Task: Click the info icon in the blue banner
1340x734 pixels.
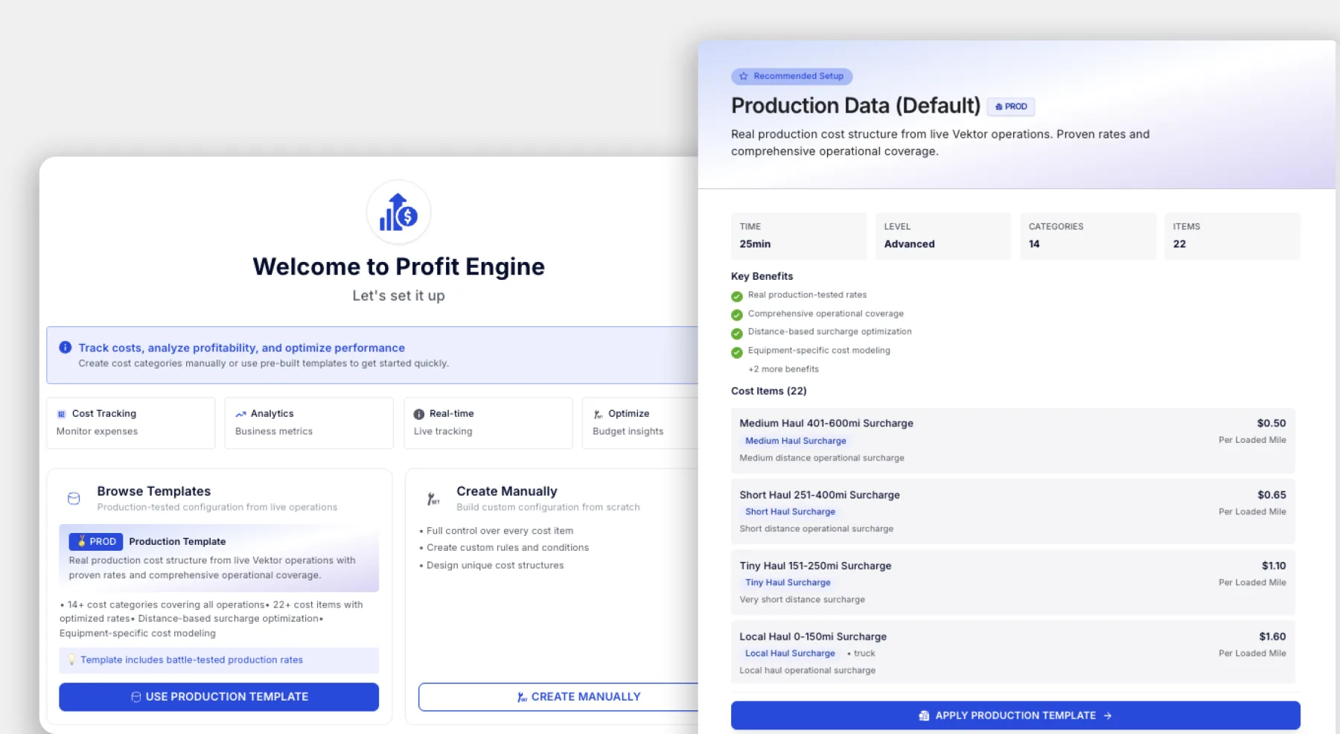Action: pos(65,347)
